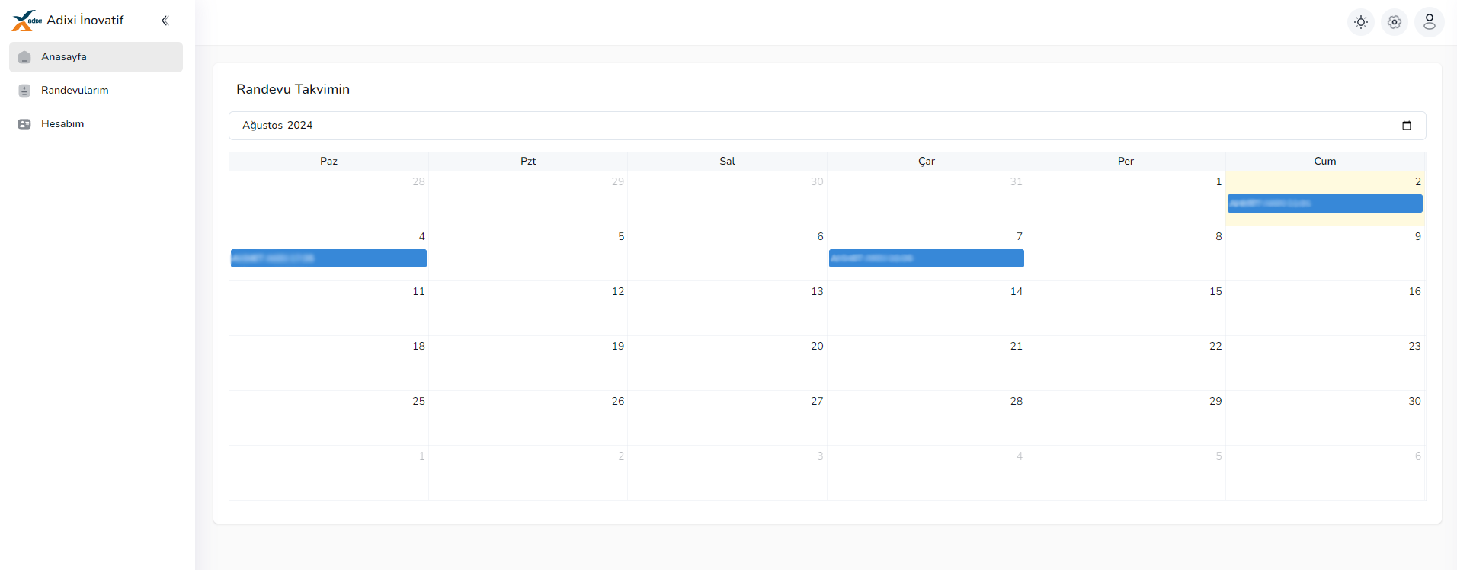Click the Pzt column header

[x=528, y=161]
